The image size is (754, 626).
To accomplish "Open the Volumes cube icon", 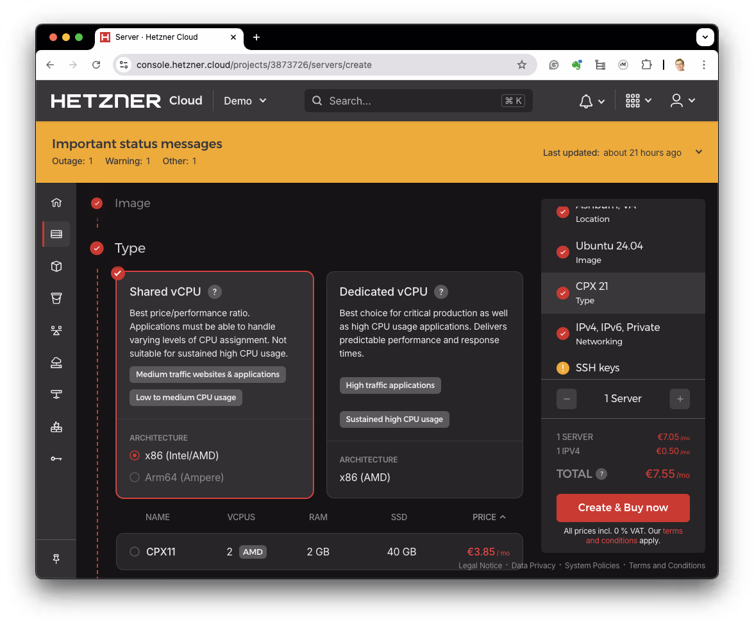I will [x=56, y=266].
